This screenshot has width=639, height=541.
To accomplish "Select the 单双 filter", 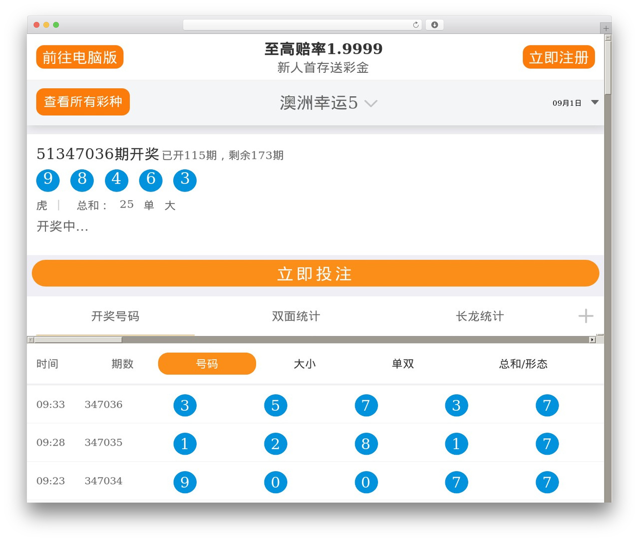I will [x=403, y=364].
